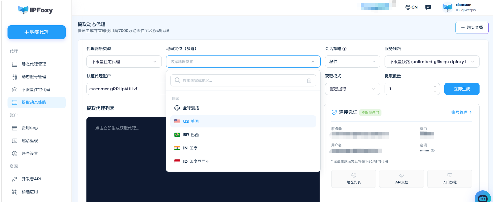
Task: Click the IPFoxy logo
Action: [x=35, y=10]
